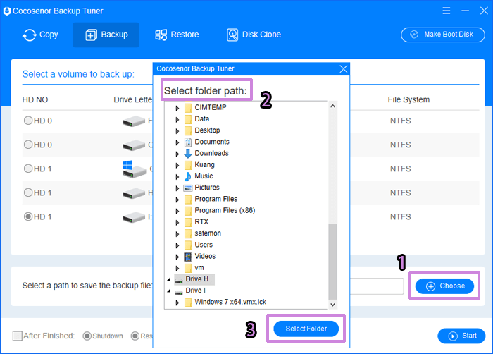Select the second HD 0 radio button
The image size is (493, 354).
pos(28,145)
